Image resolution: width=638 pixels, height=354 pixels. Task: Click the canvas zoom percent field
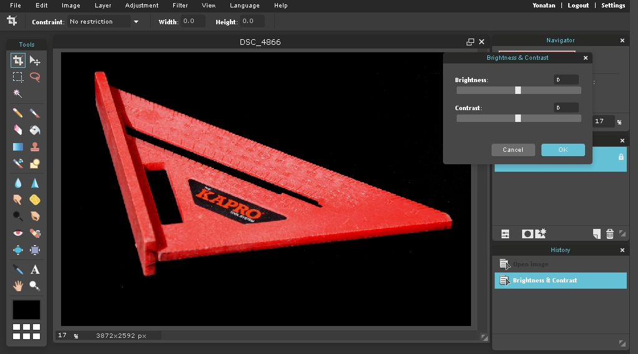(64, 335)
